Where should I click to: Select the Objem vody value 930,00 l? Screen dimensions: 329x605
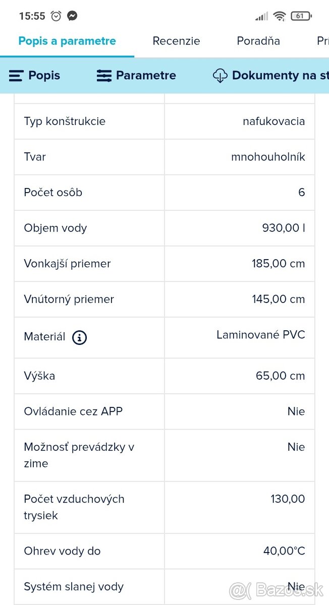[283, 228]
